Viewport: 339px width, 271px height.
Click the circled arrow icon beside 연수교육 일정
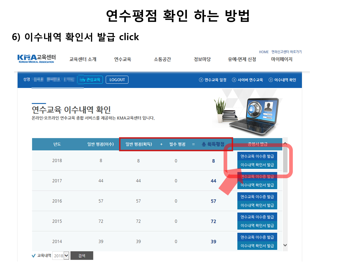click(x=201, y=80)
